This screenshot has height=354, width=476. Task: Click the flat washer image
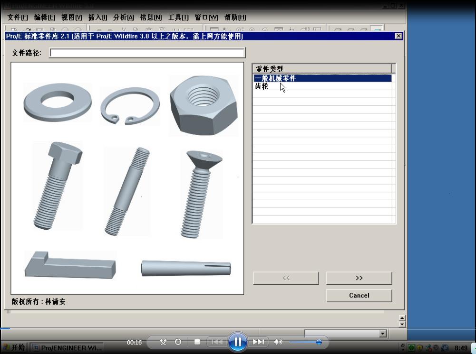click(58, 102)
